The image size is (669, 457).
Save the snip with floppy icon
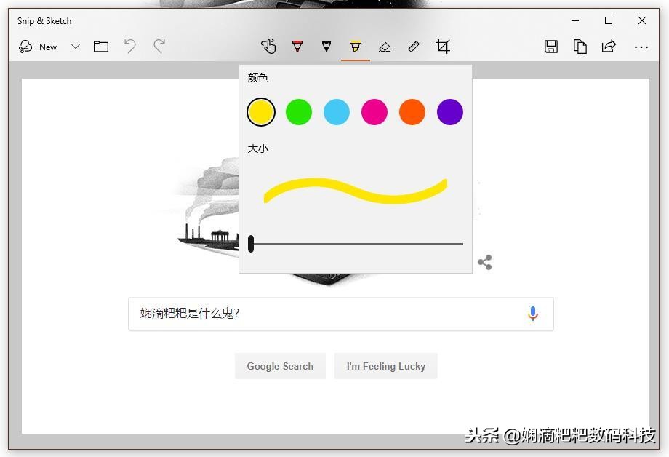pyautogui.click(x=550, y=46)
